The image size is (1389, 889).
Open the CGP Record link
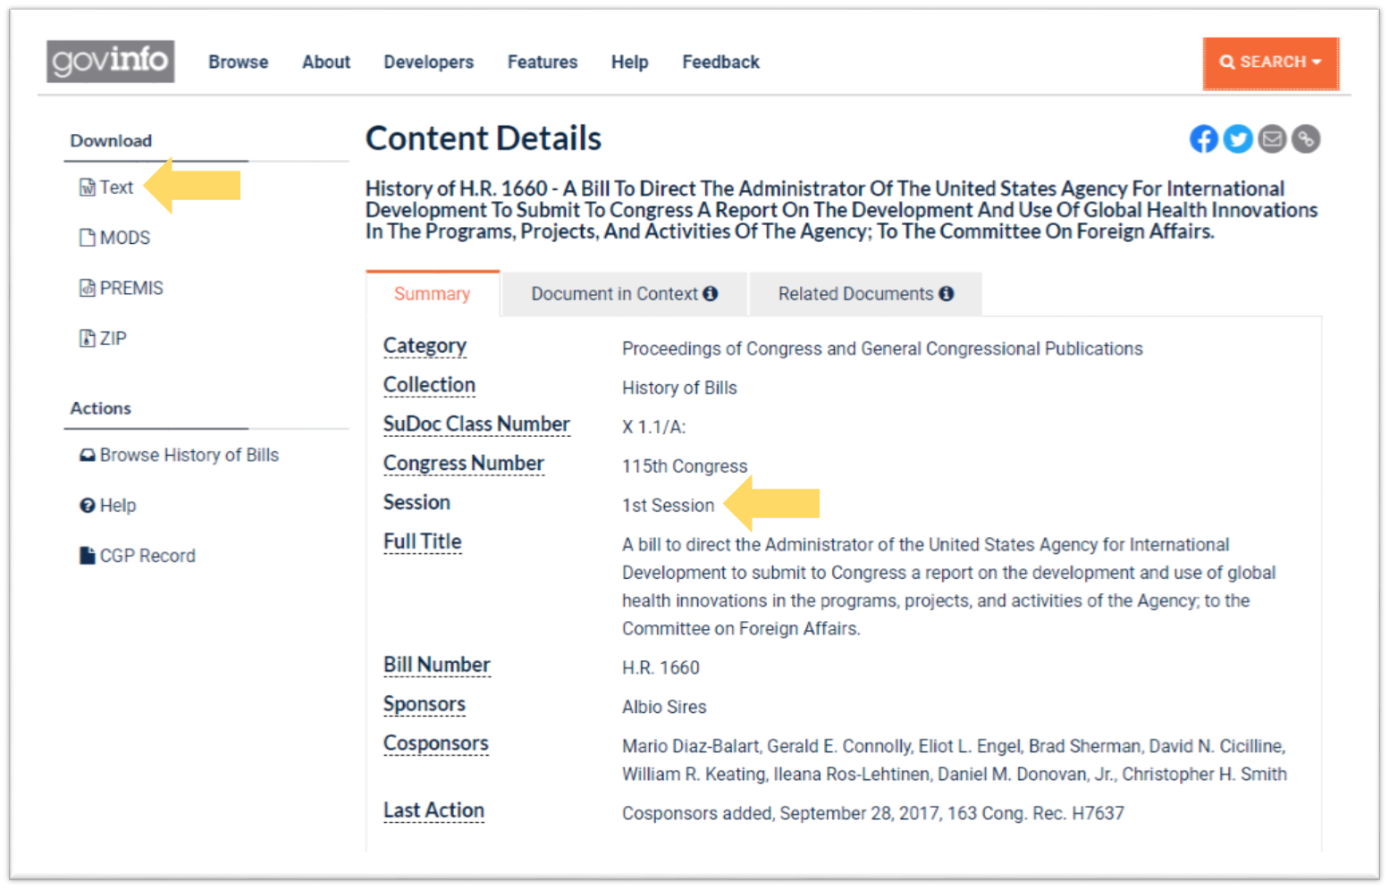[147, 556]
